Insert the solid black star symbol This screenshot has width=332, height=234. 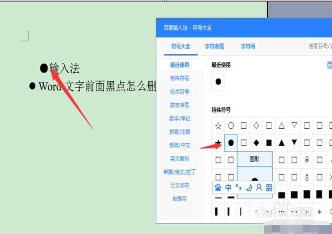(x=218, y=143)
